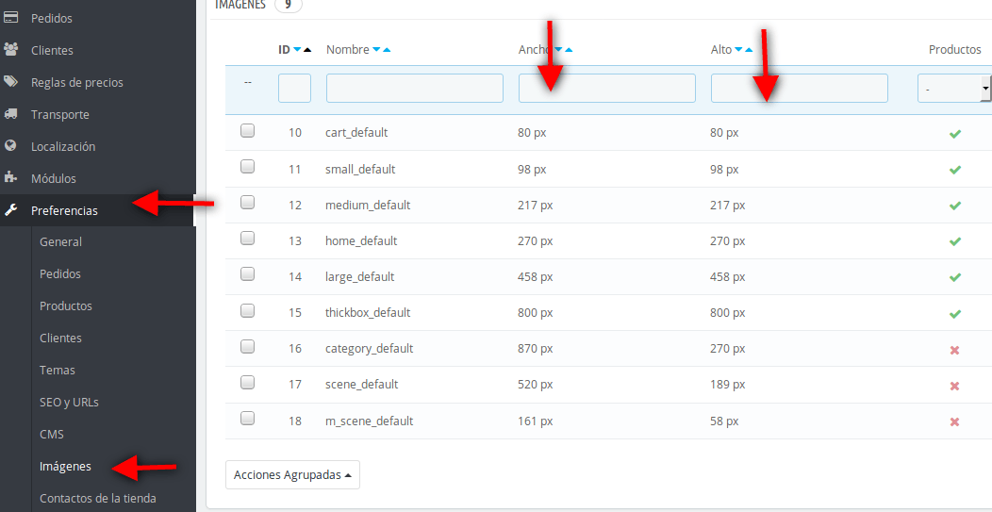The height and width of the screenshot is (512, 992).
Task: Go to General preferences submenu
Action: tap(60, 241)
